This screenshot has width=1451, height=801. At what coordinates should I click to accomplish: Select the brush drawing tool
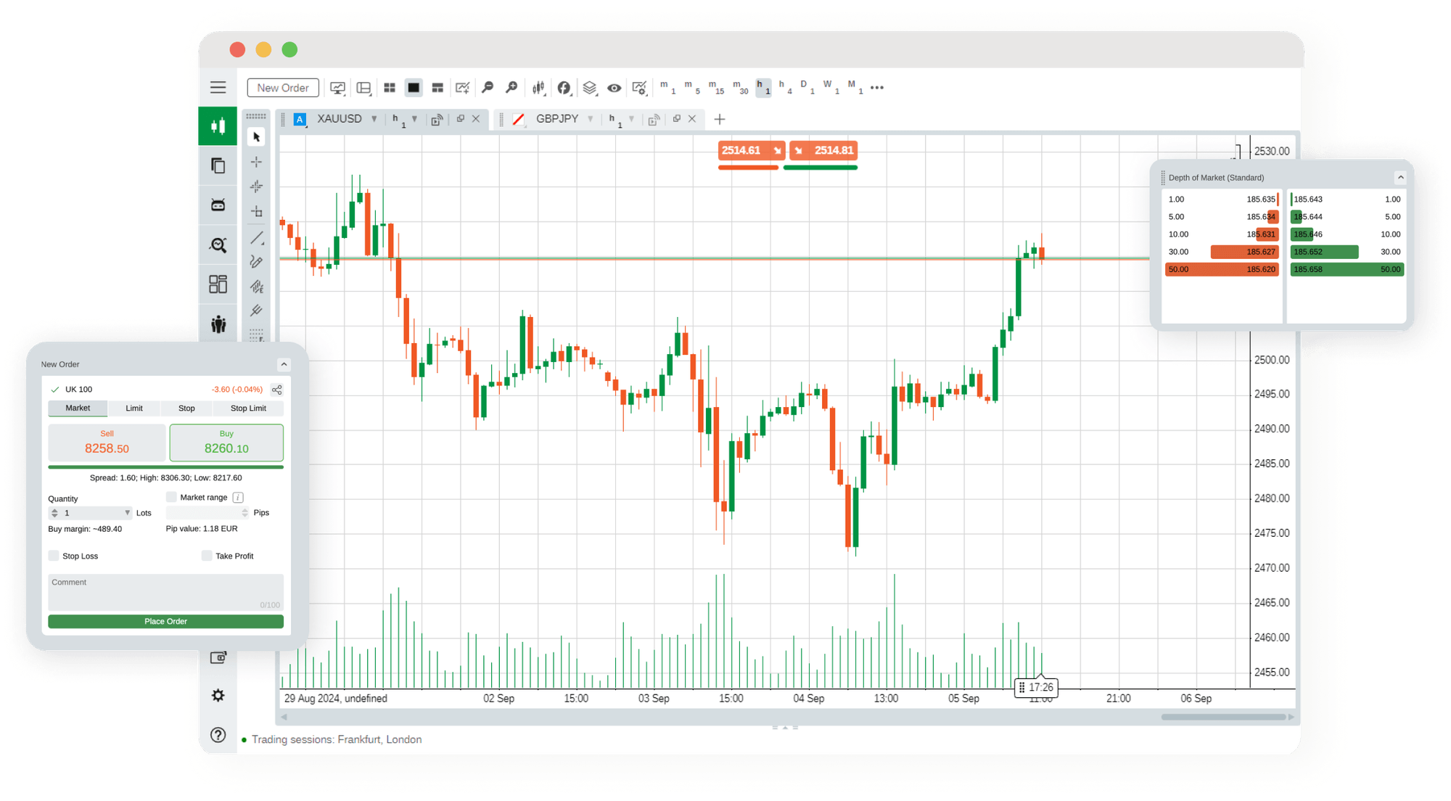click(x=256, y=261)
